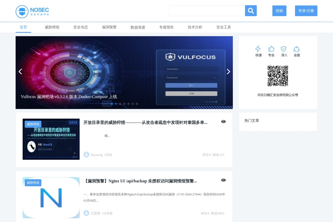Open the 专题报告 tab
Screen dimensions: 333x222
(x=166, y=27)
